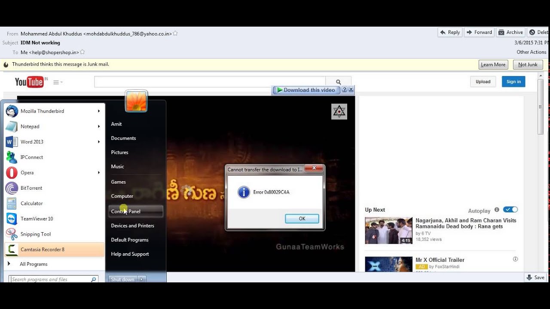Screen dimensions: 550x309
Task: Click the Delete message button
Action: coord(538,32)
